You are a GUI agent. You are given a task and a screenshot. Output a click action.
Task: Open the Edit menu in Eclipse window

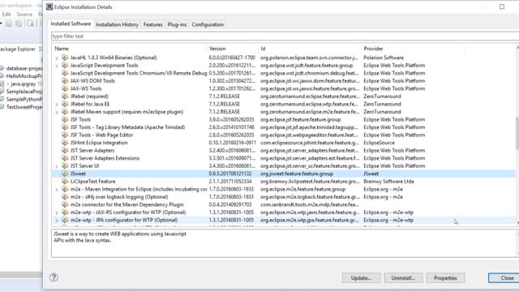(x=6, y=15)
